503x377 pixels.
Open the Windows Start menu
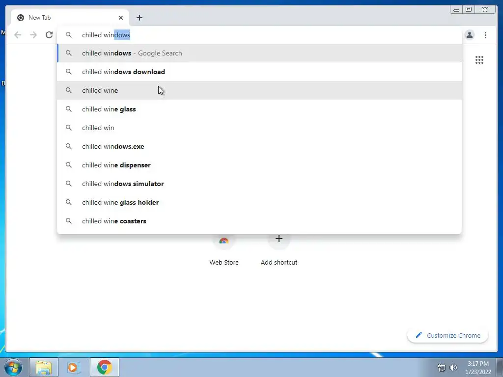(13, 367)
